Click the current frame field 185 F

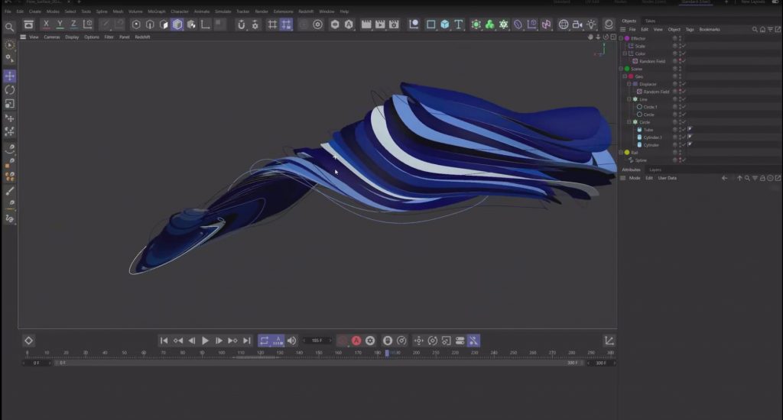tap(317, 341)
